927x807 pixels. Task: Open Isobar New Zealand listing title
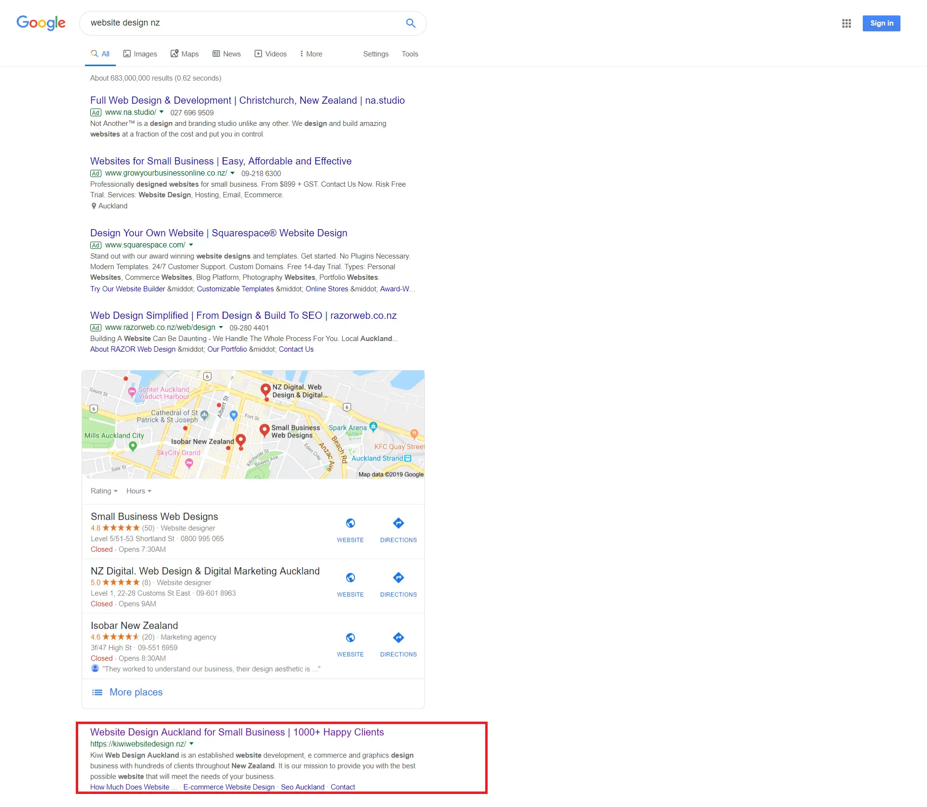click(134, 626)
